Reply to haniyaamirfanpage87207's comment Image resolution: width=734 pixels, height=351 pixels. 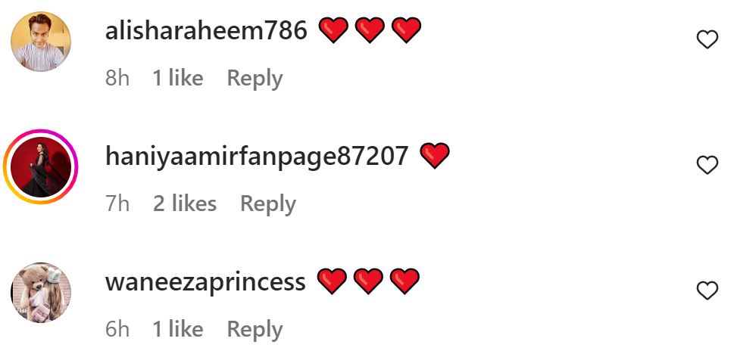pos(267,204)
